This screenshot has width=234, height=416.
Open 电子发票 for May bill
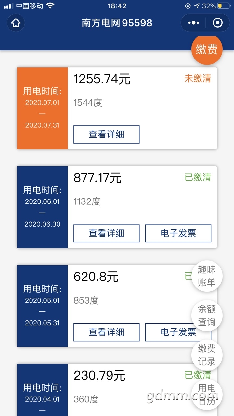[x=178, y=332]
